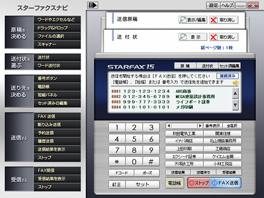This screenshot has height=198, width=264.
Task: Switch to the セット済編集 tab
Action: tap(229, 66)
